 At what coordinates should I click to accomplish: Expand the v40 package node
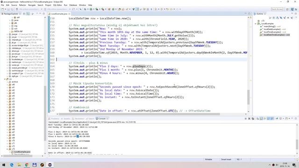tap(7, 84)
